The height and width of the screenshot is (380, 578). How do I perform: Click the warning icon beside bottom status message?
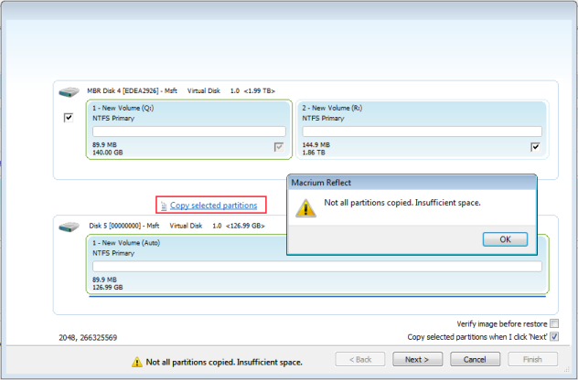tap(137, 362)
